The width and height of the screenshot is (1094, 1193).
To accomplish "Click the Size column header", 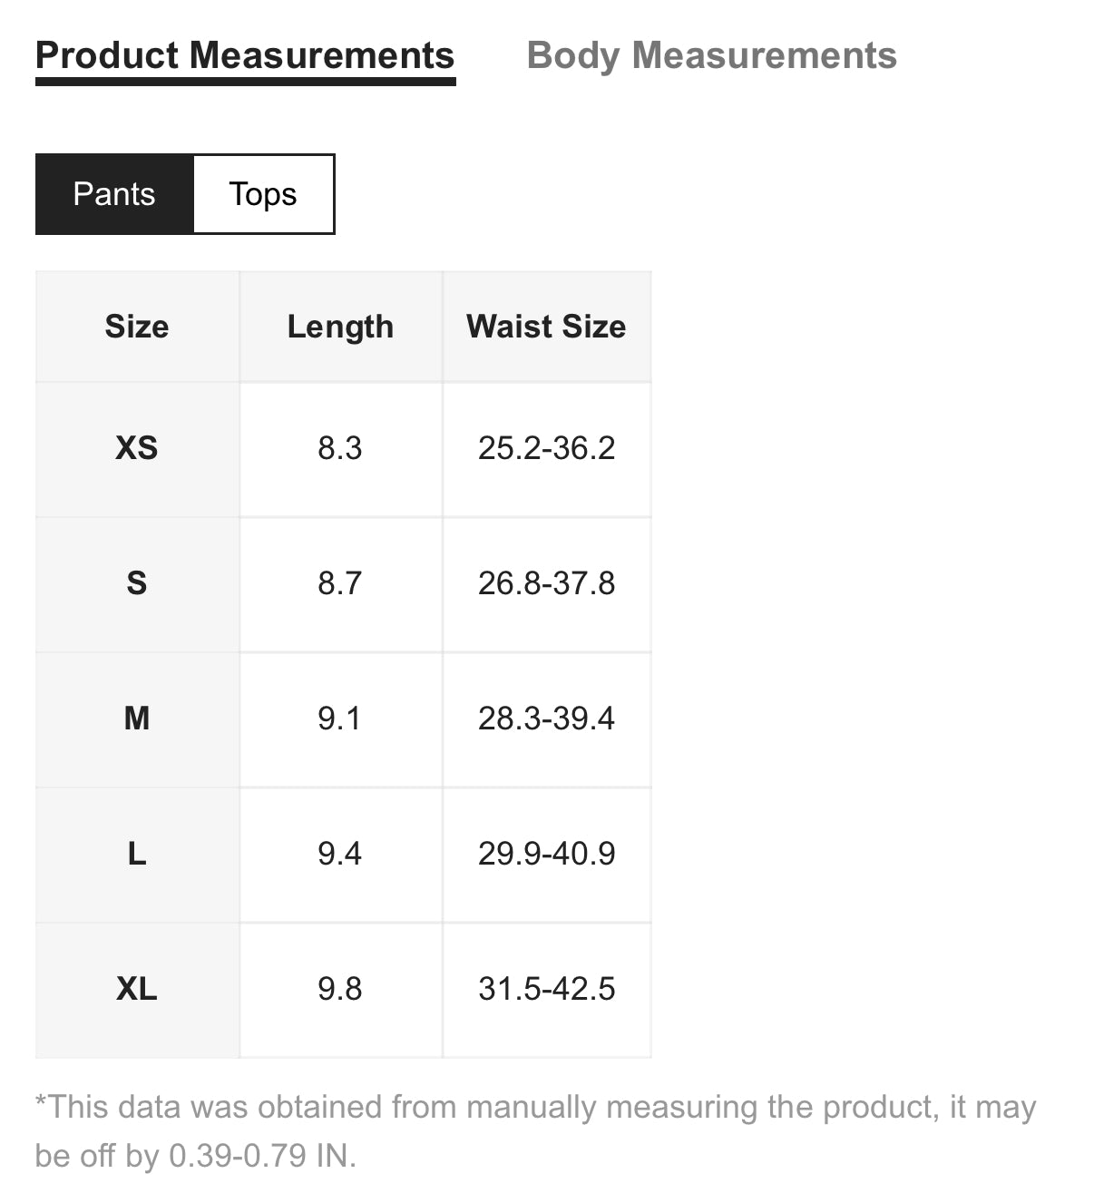I will click(137, 327).
